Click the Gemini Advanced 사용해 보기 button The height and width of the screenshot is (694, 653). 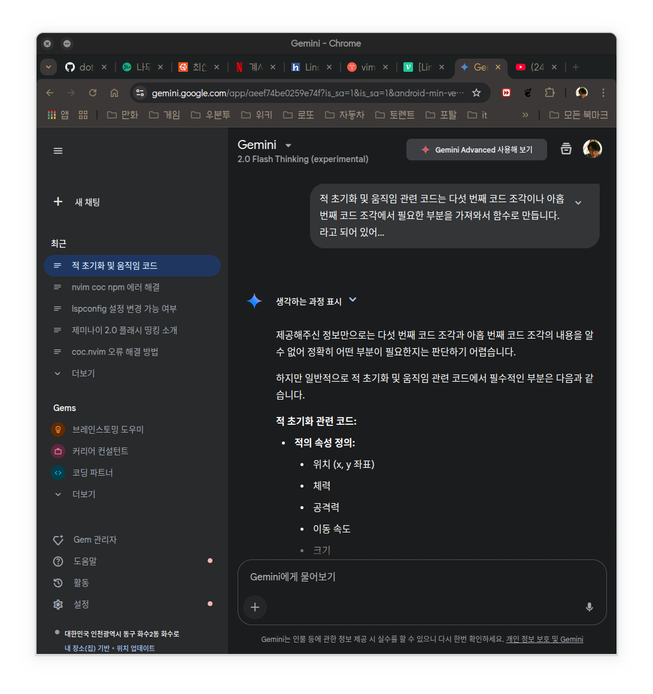[476, 150]
